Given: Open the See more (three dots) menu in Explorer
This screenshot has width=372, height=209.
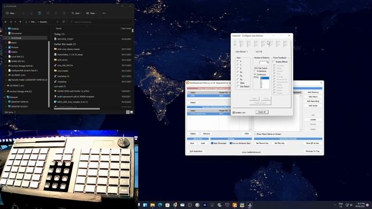Looking at the screenshot, I should click(x=104, y=13).
